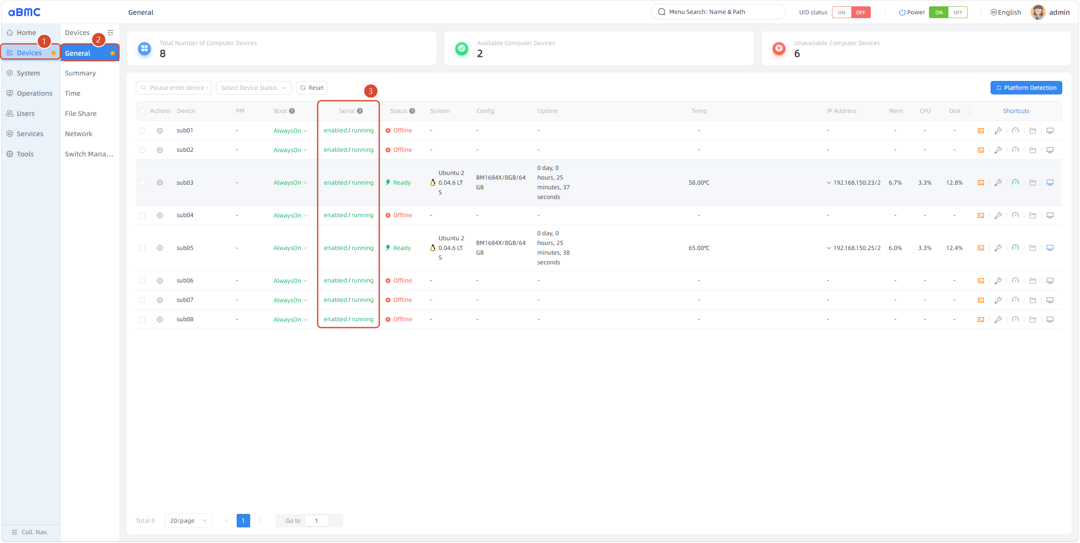Open the English language selector
1080x543 pixels.
(1006, 12)
